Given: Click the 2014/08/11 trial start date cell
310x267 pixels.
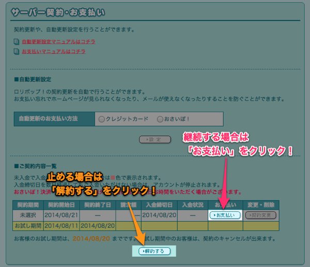Looking at the screenshot, I should (x=61, y=226).
